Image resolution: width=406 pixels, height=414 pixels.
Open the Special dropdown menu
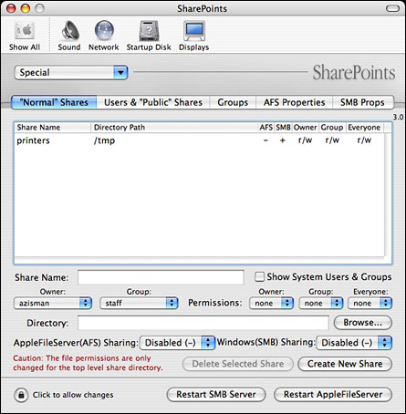[x=71, y=73]
